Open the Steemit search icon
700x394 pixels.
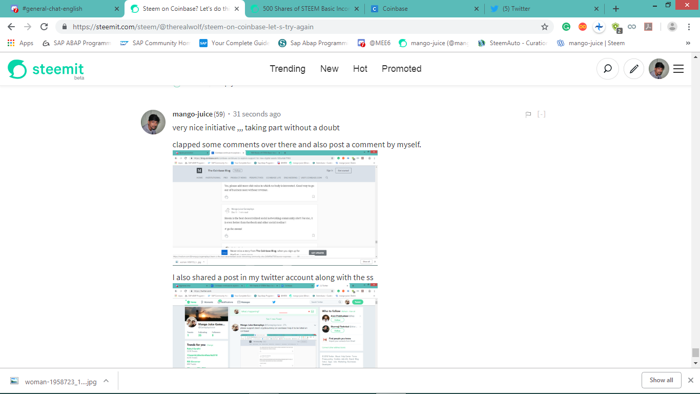(x=607, y=69)
